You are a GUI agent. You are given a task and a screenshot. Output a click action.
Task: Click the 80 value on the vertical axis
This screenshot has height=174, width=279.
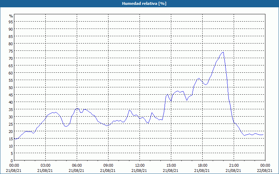tap(11, 43)
